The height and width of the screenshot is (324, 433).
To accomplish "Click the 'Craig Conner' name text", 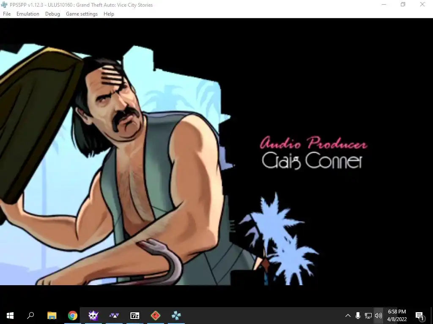I will 312,160.
